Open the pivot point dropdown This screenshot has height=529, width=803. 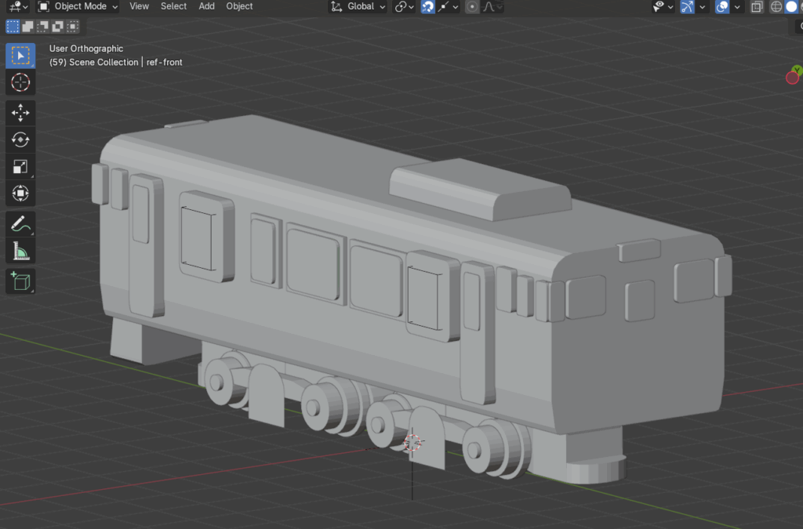(x=404, y=6)
